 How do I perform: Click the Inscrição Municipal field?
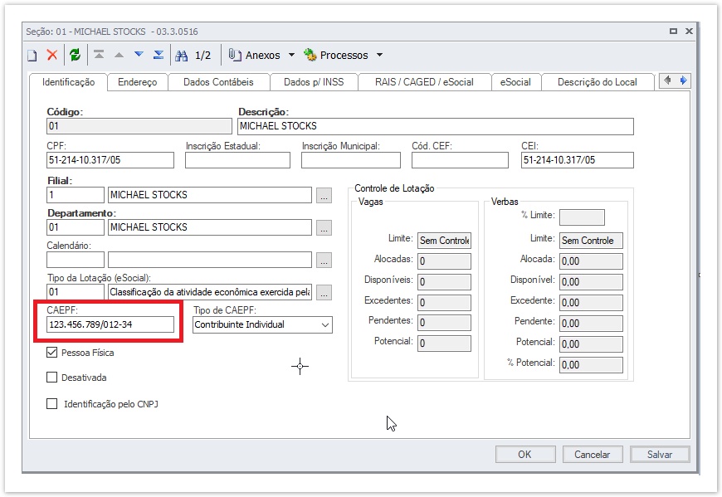point(351,159)
